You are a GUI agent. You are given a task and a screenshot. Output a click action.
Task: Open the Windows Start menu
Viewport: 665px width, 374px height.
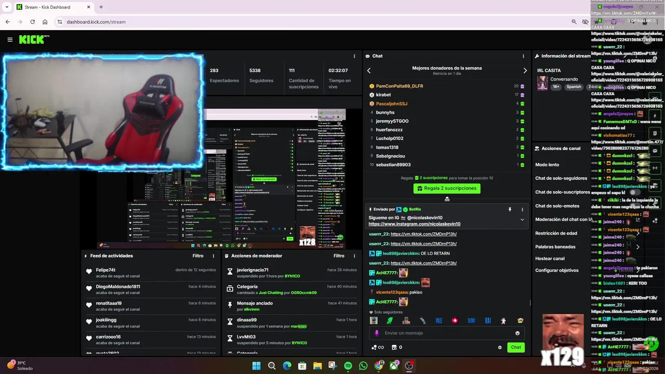[256, 366]
